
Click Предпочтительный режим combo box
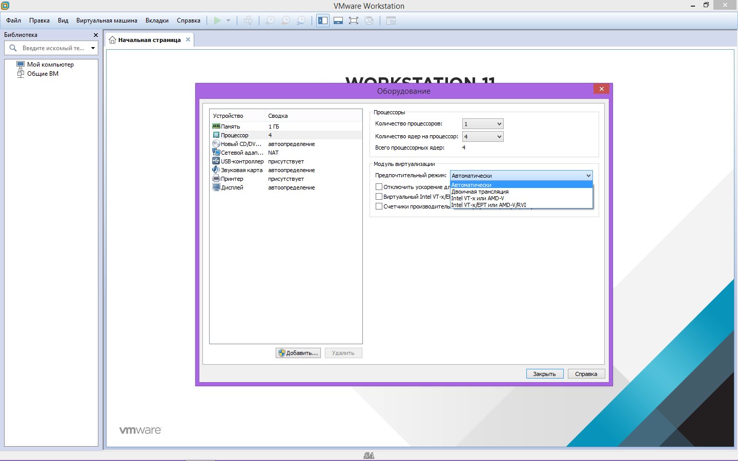pyautogui.click(x=521, y=176)
